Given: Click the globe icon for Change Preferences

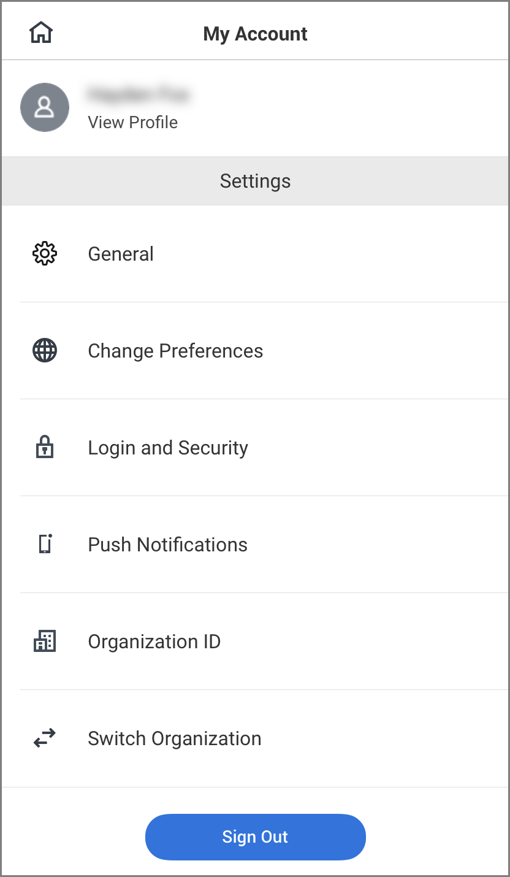Looking at the screenshot, I should coord(45,351).
